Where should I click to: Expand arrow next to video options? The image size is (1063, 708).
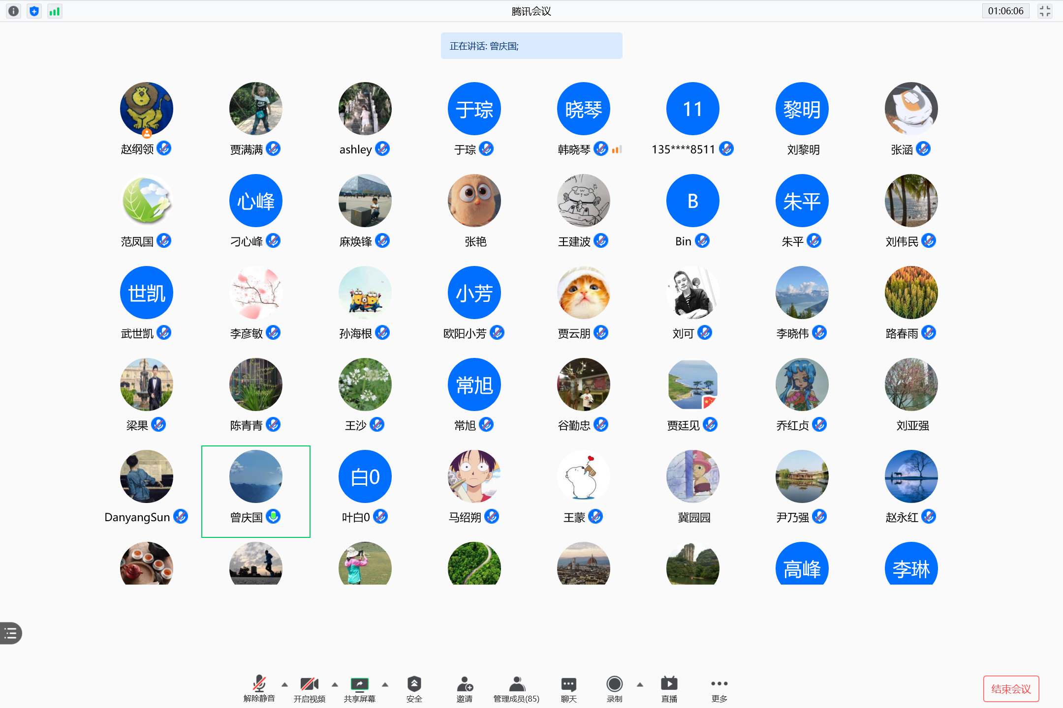point(335,684)
